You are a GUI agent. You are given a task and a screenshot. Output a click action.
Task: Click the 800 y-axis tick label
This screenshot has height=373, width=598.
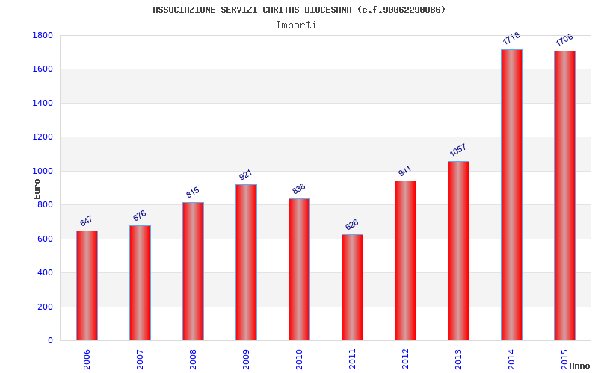[x=45, y=204]
